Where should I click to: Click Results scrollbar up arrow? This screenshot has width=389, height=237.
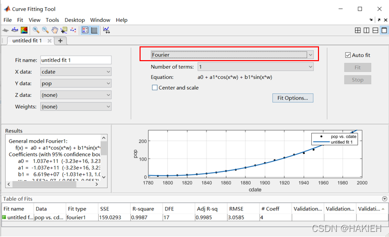[104, 138]
